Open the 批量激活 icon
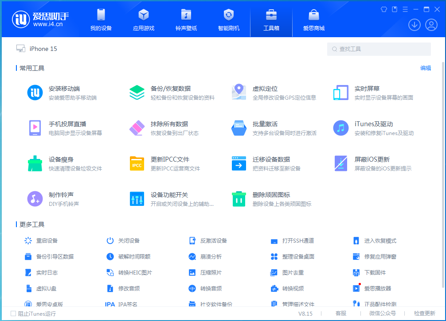The width and height of the screenshot is (446, 321). (x=239, y=128)
